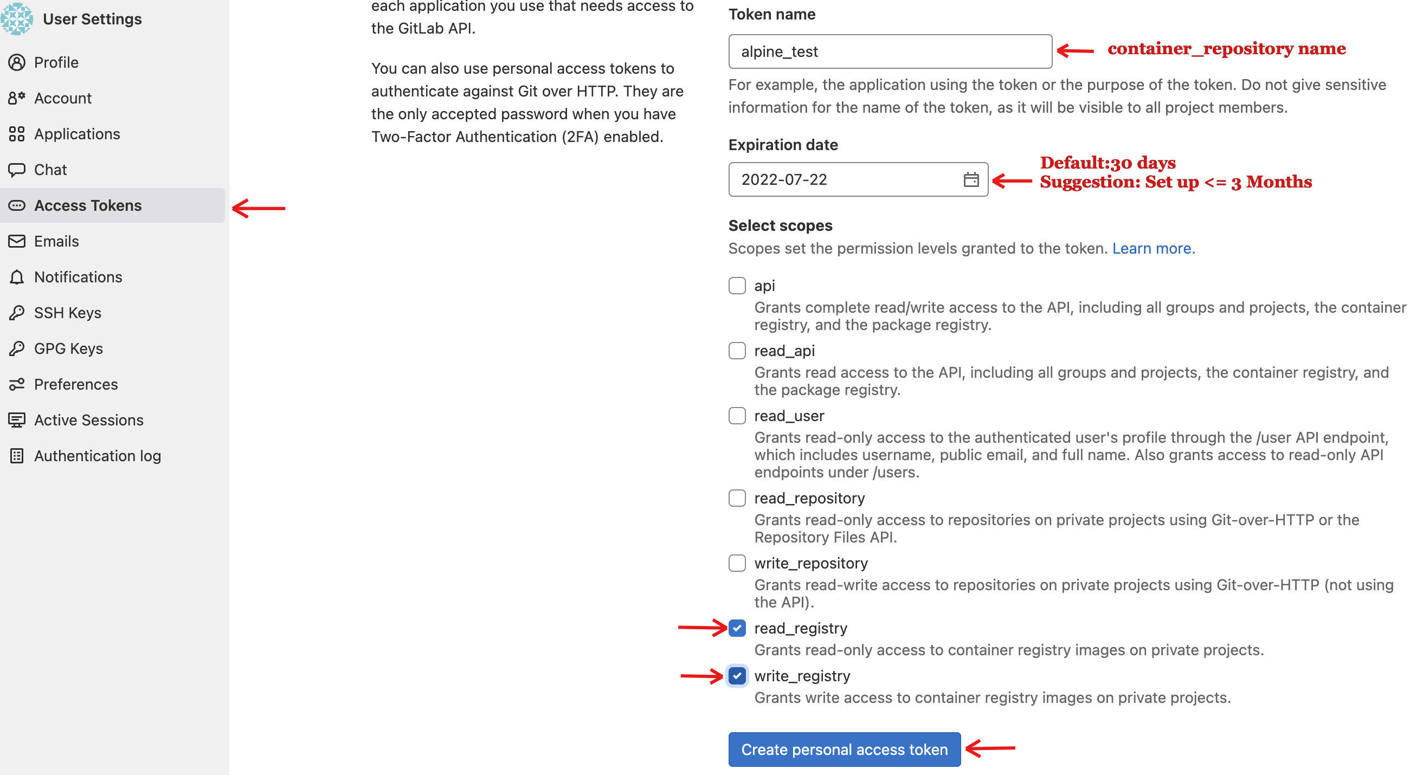Image resolution: width=1410 pixels, height=775 pixels.
Task: Click the Notifications bell icon
Action: pyautogui.click(x=17, y=277)
